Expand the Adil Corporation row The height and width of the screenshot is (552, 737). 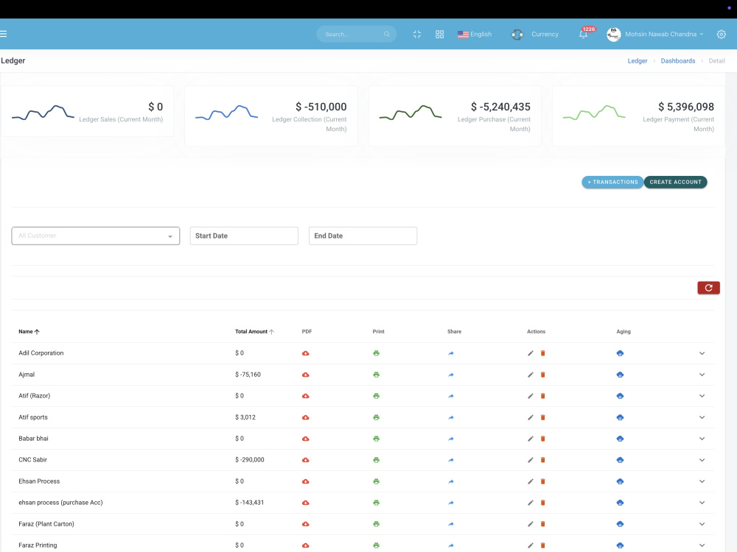point(702,353)
